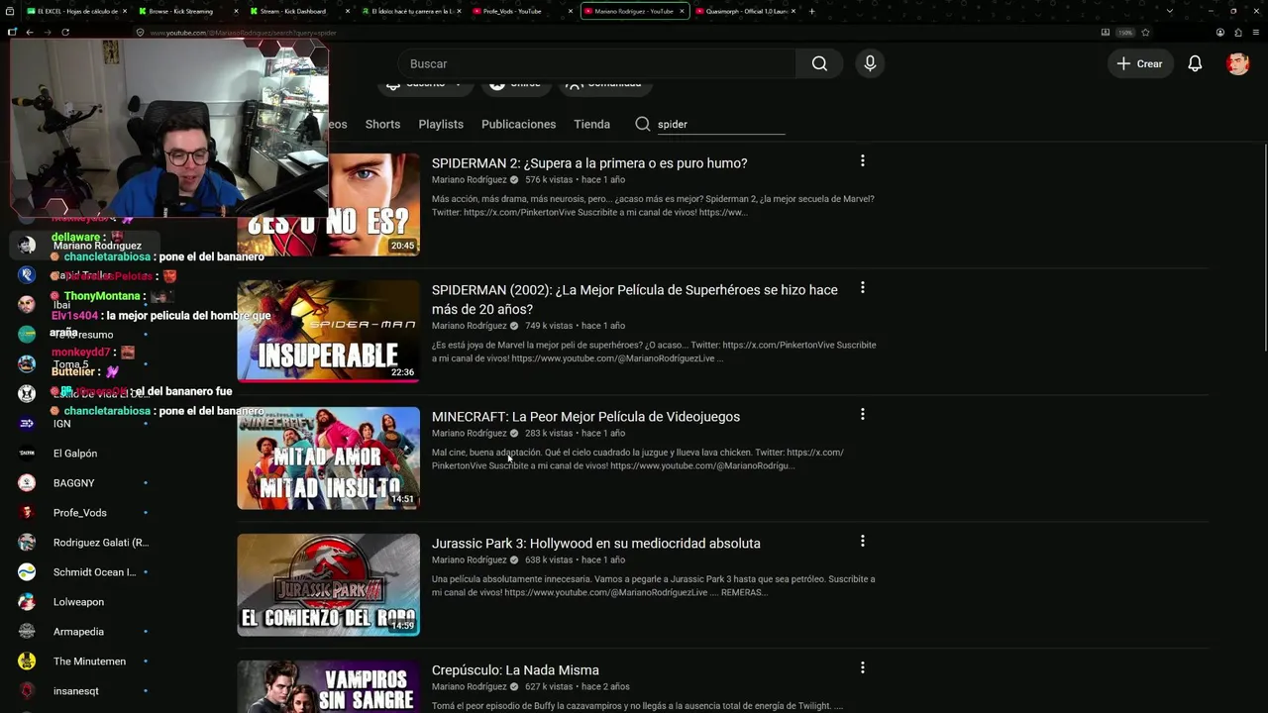Image resolution: width=1268 pixels, height=713 pixels.
Task: Click the channel search magnifier beside 'spider'
Action: (643, 124)
